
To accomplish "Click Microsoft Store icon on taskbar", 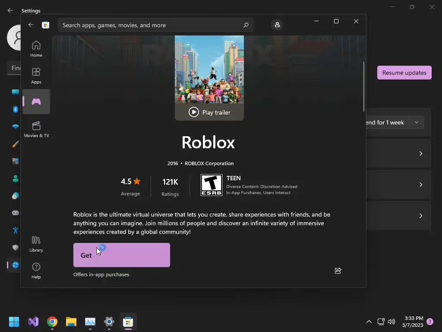I will pos(128,322).
